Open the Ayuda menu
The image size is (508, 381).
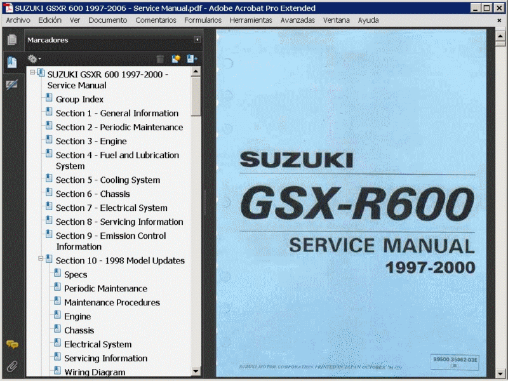368,20
